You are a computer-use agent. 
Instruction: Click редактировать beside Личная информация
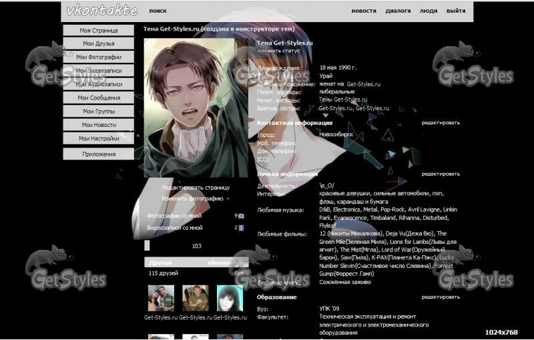[x=441, y=174]
